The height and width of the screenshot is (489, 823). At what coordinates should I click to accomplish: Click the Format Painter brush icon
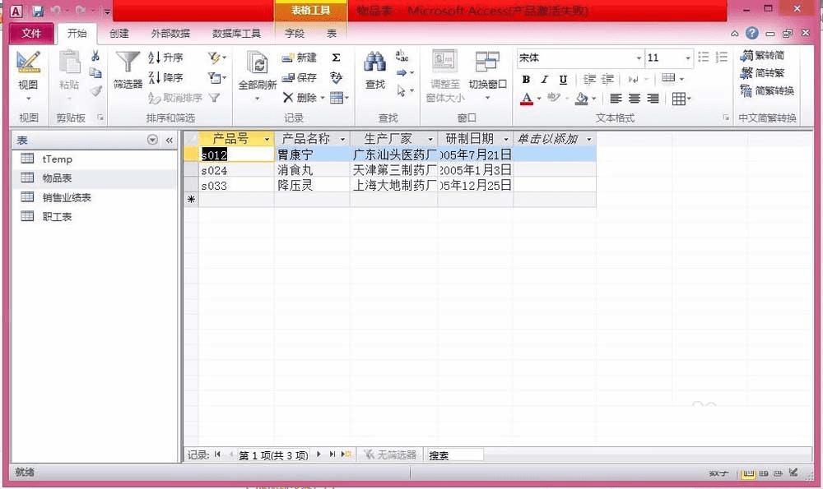pos(95,91)
